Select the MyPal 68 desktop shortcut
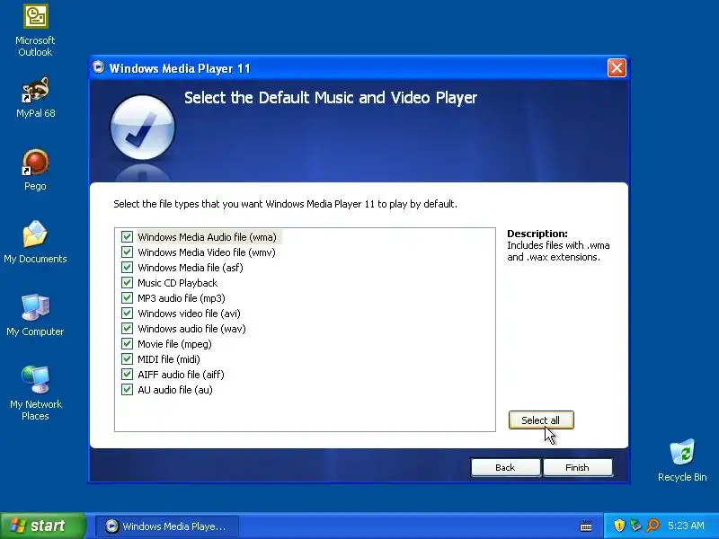Viewport: 719px width, 539px height. pyautogui.click(x=35, y=98)
